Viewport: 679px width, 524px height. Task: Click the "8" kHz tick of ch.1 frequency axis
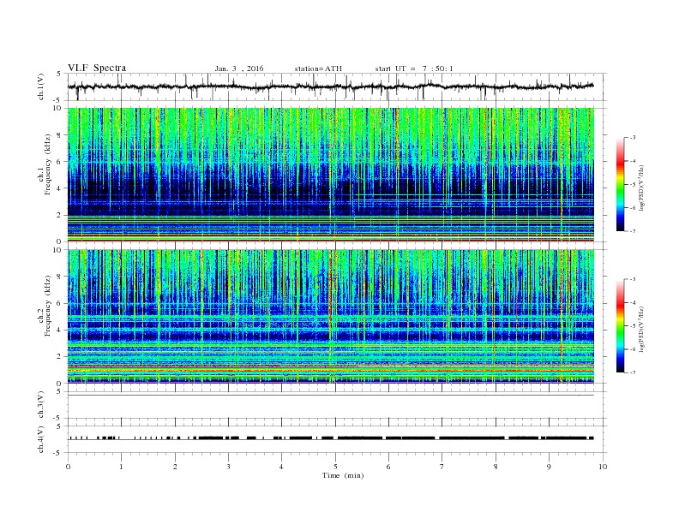coord(60,135)
